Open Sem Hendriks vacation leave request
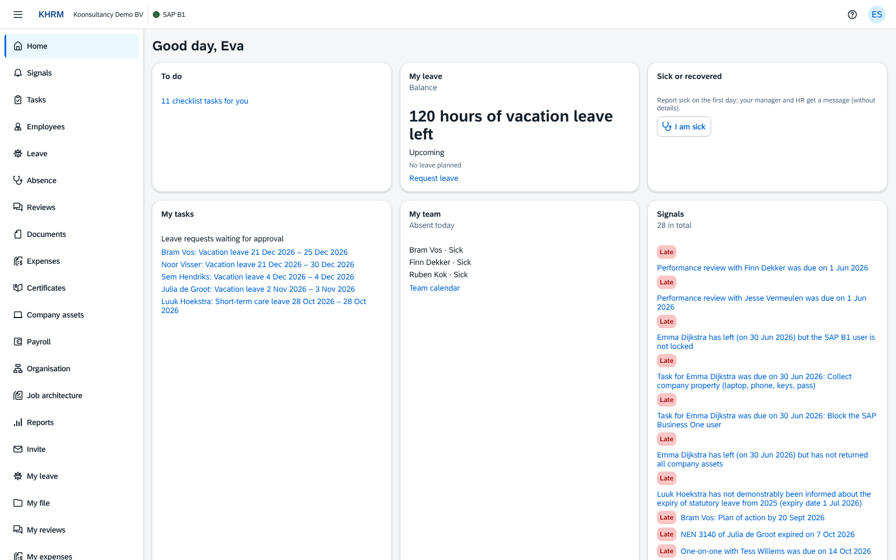Screen dimensions: 896x560 (258, 277)
